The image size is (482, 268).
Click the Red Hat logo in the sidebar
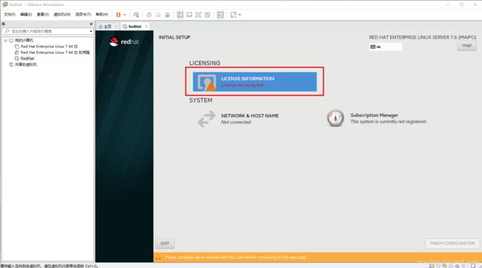[x=124, y=41]
